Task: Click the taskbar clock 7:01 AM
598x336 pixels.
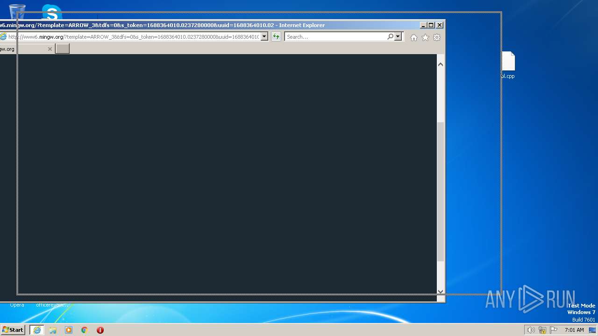Action: tap(574, 330)
